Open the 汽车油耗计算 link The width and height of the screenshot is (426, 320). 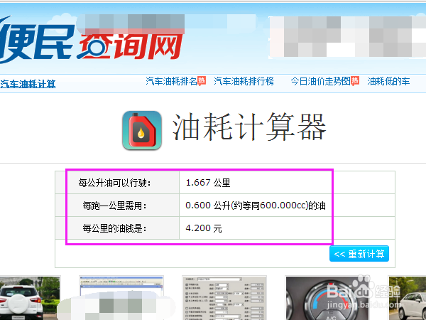pos(28,83)
